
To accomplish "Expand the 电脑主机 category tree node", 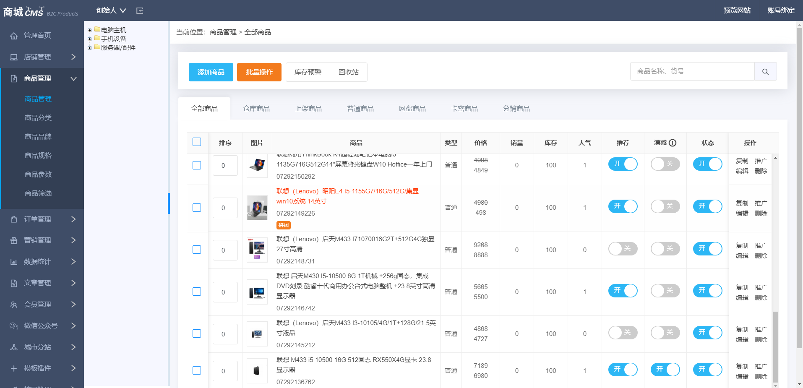I will (x=89, y=29).
